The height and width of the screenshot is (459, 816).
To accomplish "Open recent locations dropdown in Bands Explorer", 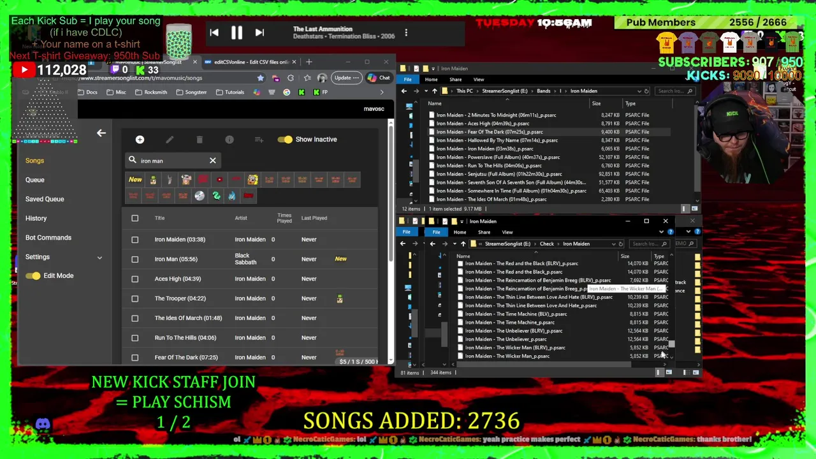I will (x=425, y=91).
